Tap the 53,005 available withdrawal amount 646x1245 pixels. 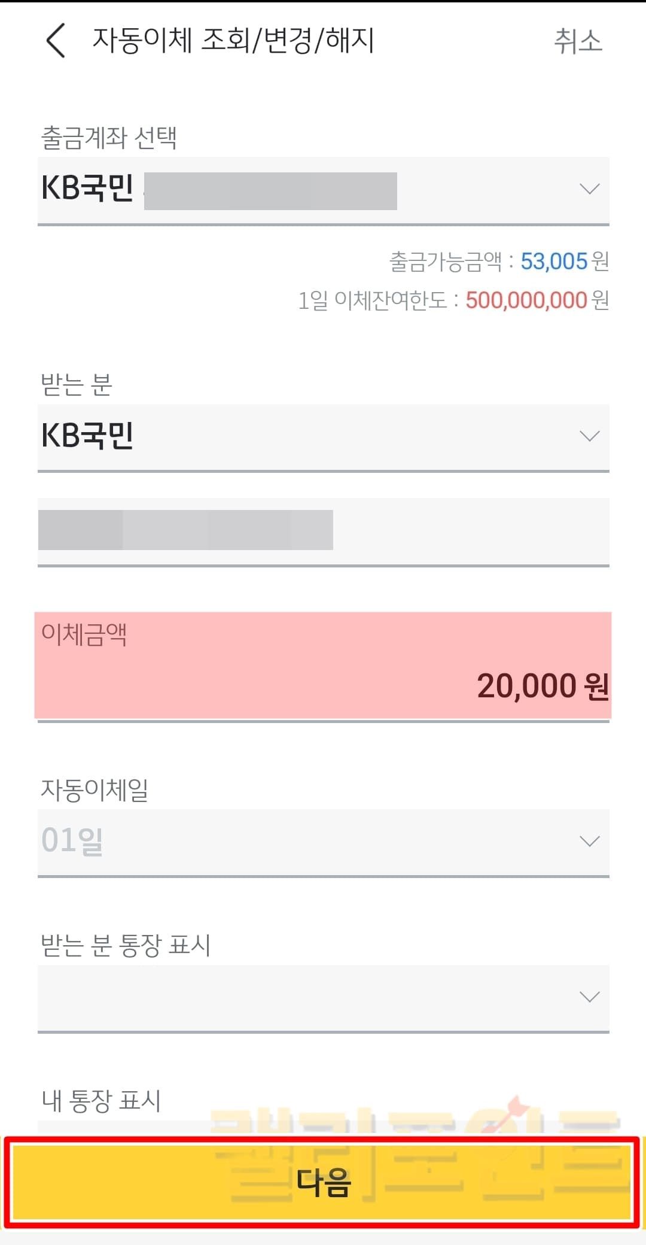tap(554, 262)
